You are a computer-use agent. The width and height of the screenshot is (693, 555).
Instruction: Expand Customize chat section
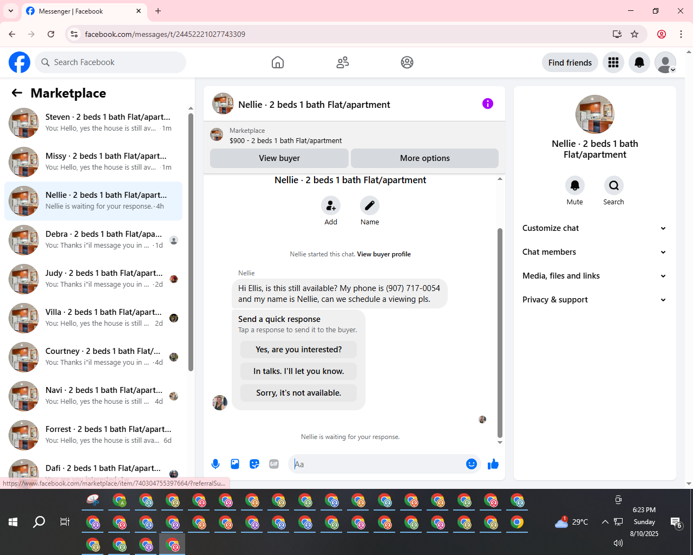[594, 228]
